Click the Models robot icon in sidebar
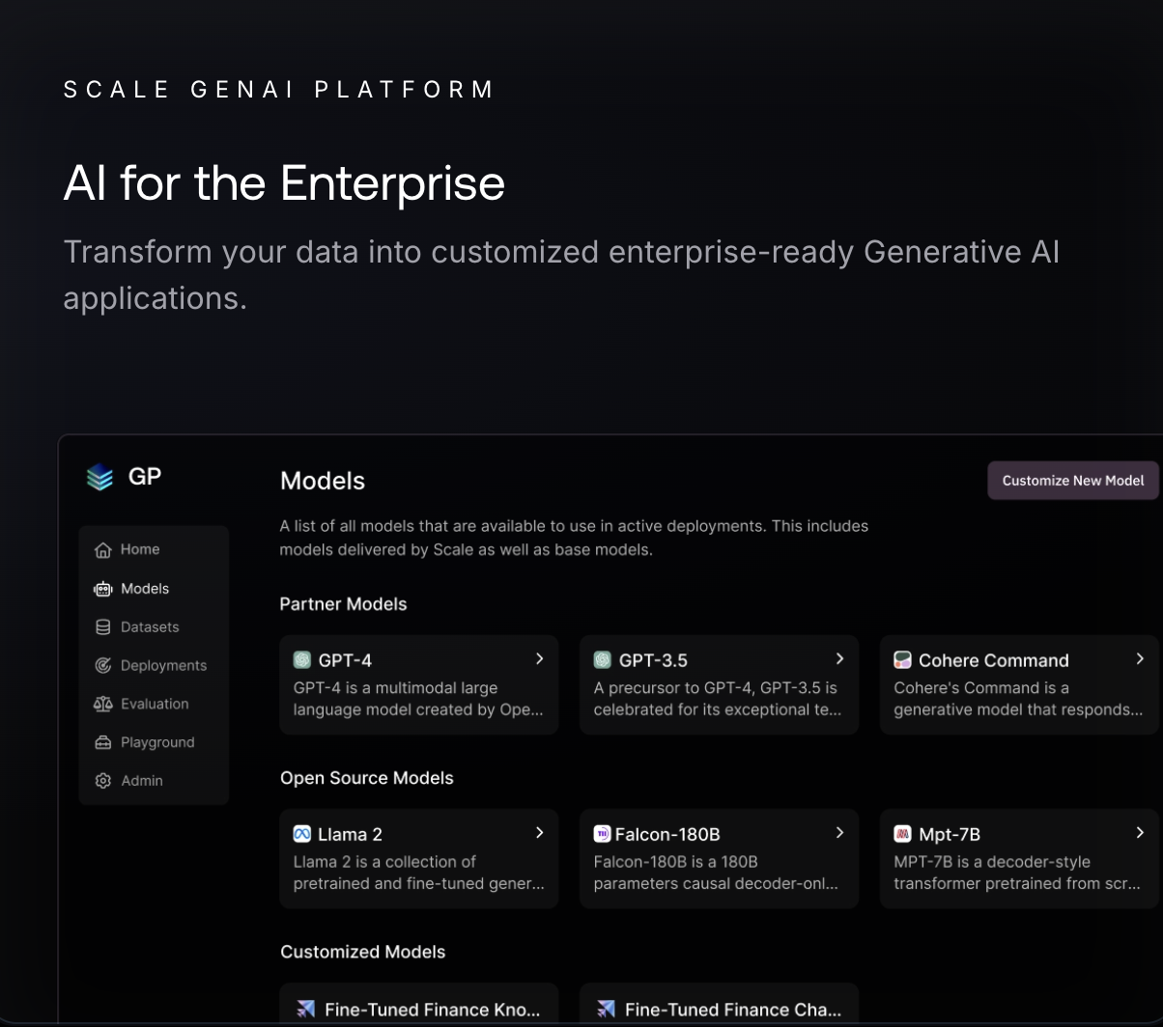The image size is (1163, 1027). click(103, 589)
